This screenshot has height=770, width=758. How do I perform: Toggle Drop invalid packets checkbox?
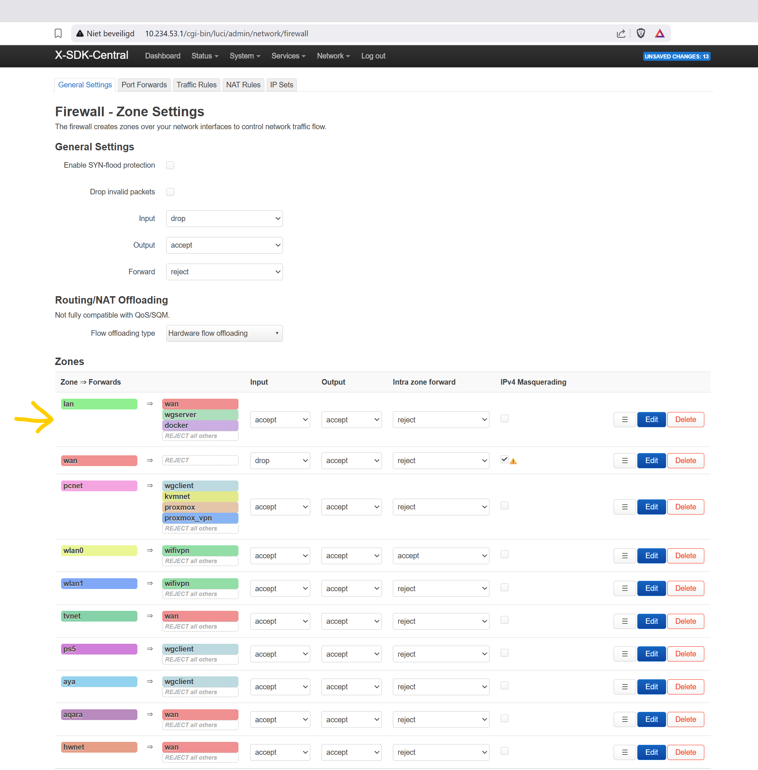pos(170,192)
